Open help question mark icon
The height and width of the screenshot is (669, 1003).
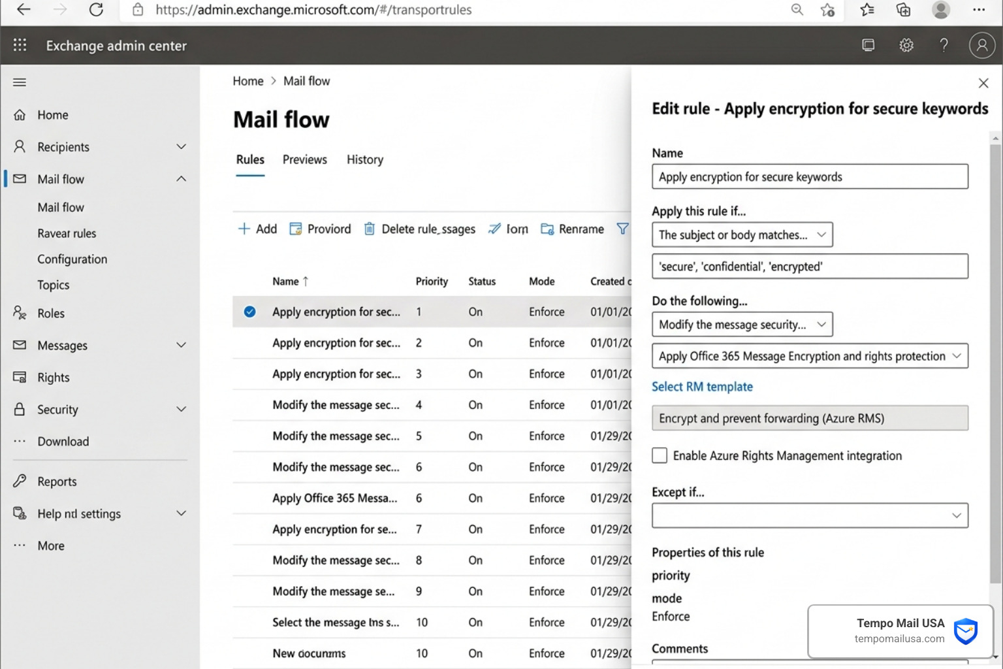pyautogui.click(x=944, y=45)
